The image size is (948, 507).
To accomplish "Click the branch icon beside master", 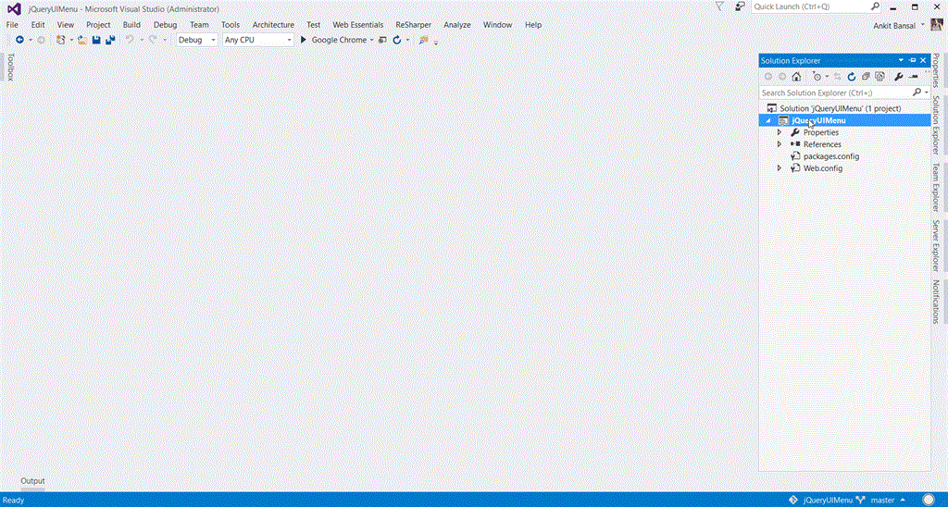I will [861, 500].
